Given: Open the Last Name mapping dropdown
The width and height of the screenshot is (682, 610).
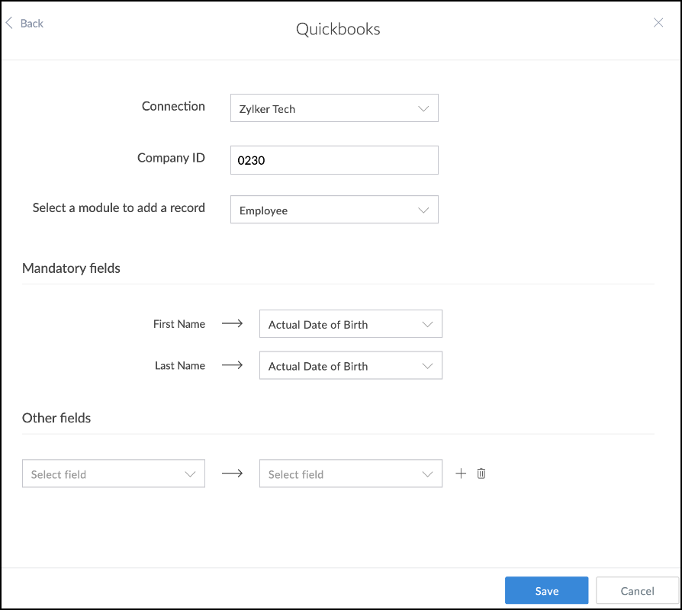Looking at the screenshot, I should pos(350,366).
